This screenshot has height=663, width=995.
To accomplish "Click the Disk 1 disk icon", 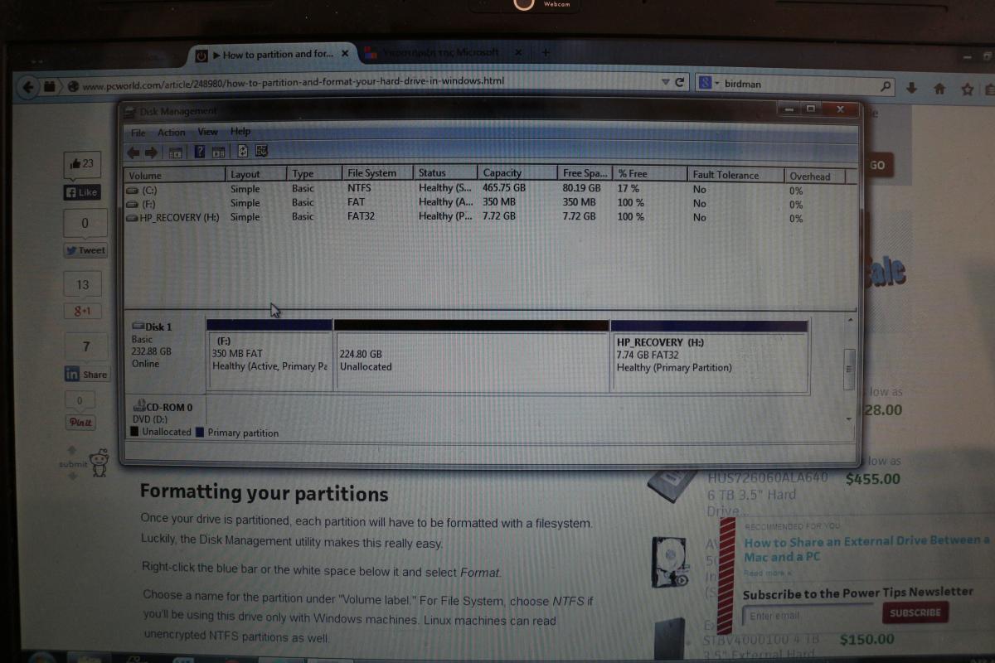I will pyautogui.click(x=138, y=327).
